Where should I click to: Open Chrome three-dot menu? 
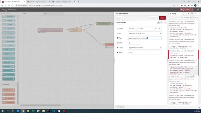[x=199, y=5]
